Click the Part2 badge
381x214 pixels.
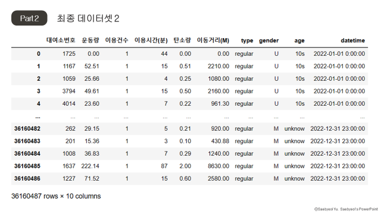pyautogui.click(x=29, y=18)
